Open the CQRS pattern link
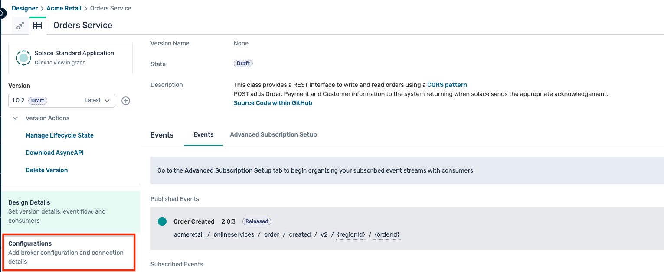The height and width of the screenshot is (272, 664). point(447,84)
